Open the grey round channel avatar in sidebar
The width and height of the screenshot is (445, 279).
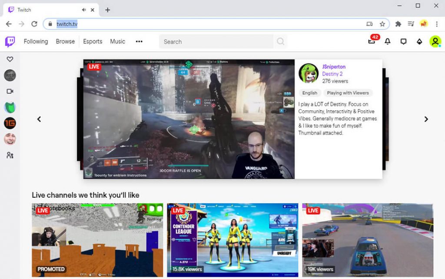pyautogui.click(x=10, y=75)
